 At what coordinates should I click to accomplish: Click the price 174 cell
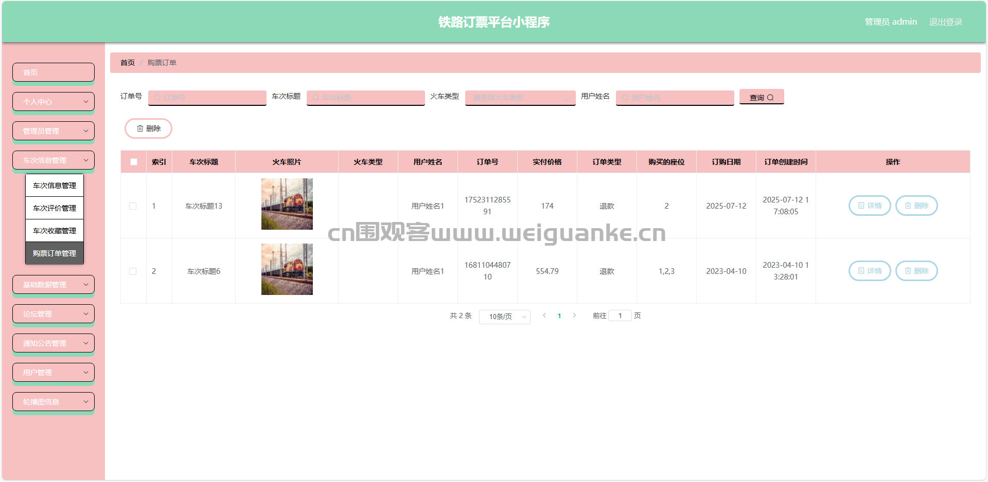coord(547,206)
